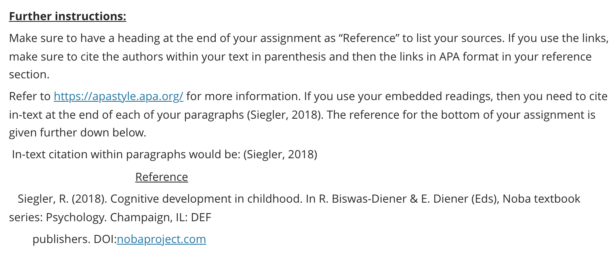Viewport: 610px width, 264px height.
Task: Click the text "given further down below."
Action: pos(78,133)
